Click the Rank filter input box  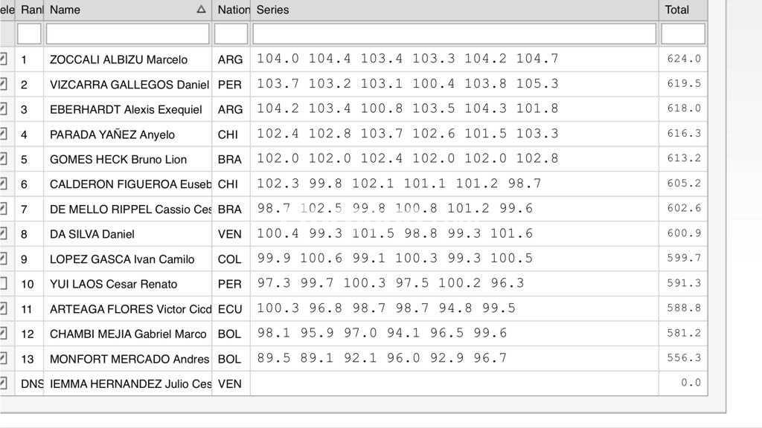coord(29,33)
